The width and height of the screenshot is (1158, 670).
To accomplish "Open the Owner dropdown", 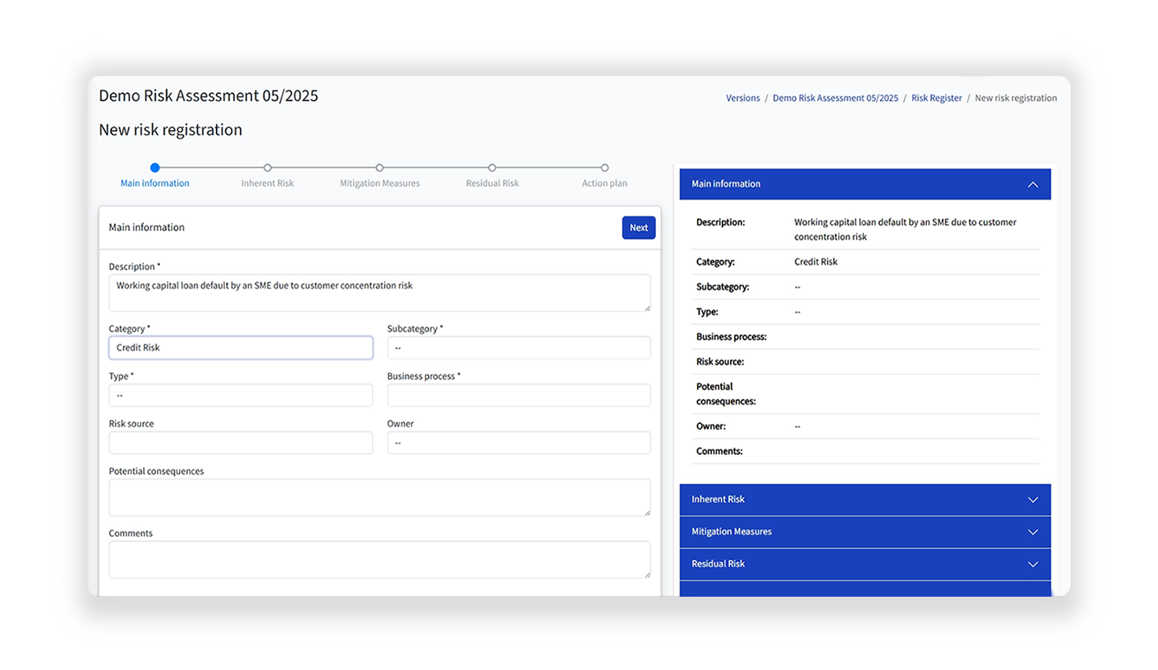I will 518,443.
